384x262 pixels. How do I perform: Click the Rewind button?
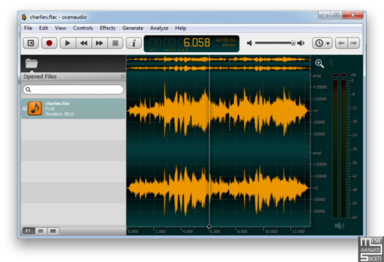[x=84, y=43]
